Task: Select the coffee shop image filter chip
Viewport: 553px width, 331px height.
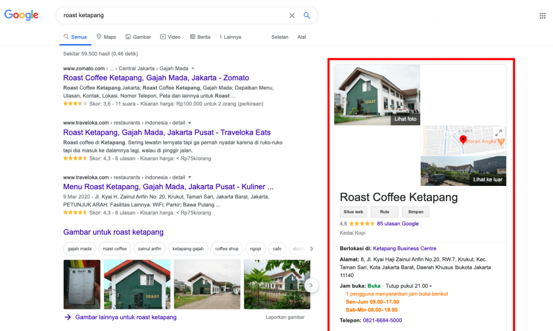Action: 227,249
